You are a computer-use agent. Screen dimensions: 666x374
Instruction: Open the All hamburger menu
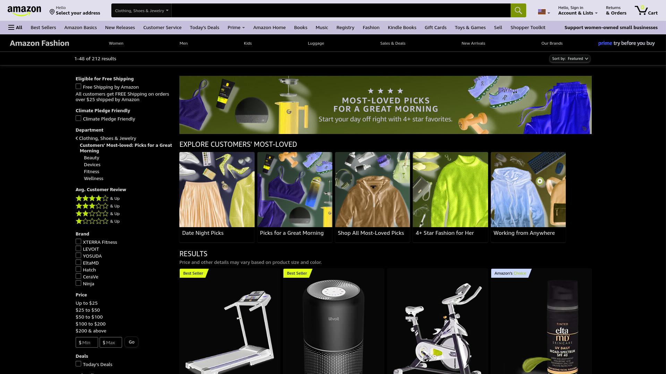15,27
